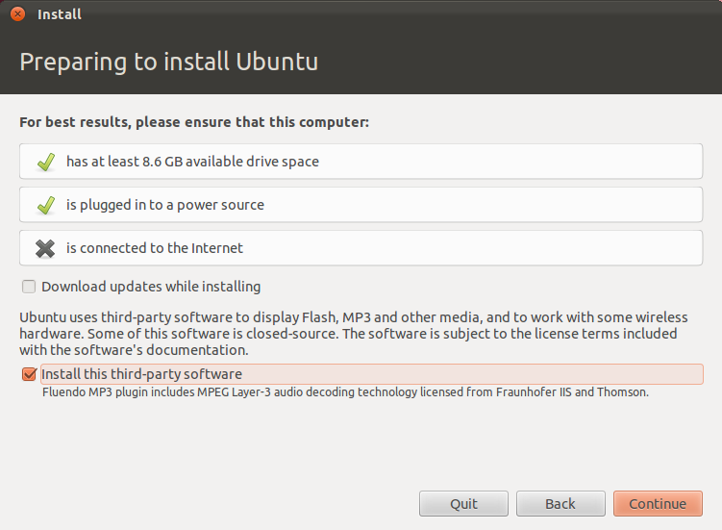Image resolution: width=722 pixels, height=530 pixels.
Task: Select the 8.6 GB available drive space row
Action: pyautogui.click(x=361, y=162)
